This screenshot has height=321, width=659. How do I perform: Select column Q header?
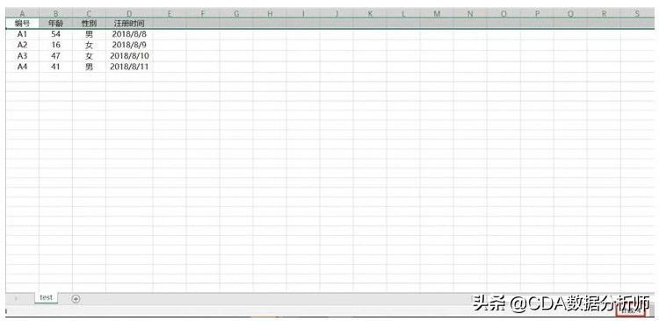click(570, 13)
